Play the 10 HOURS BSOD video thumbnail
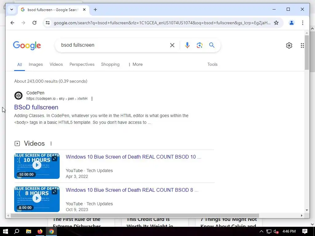Viewport: 315px width, 236px height. tap(37, 166)
